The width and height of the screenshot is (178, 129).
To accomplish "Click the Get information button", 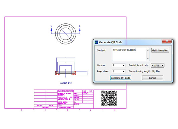I will coord(160,50).
